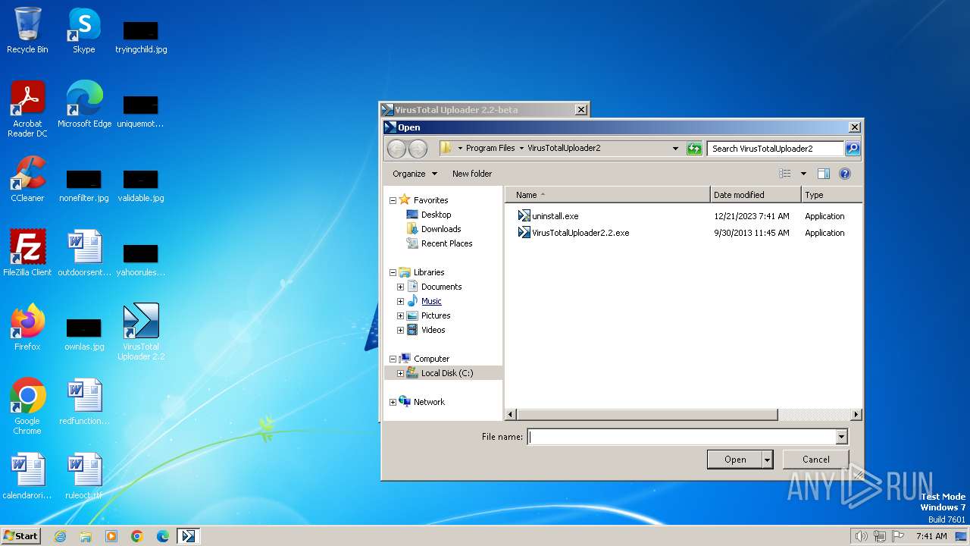Collapse the Libraries tree node

pos(393,272)
